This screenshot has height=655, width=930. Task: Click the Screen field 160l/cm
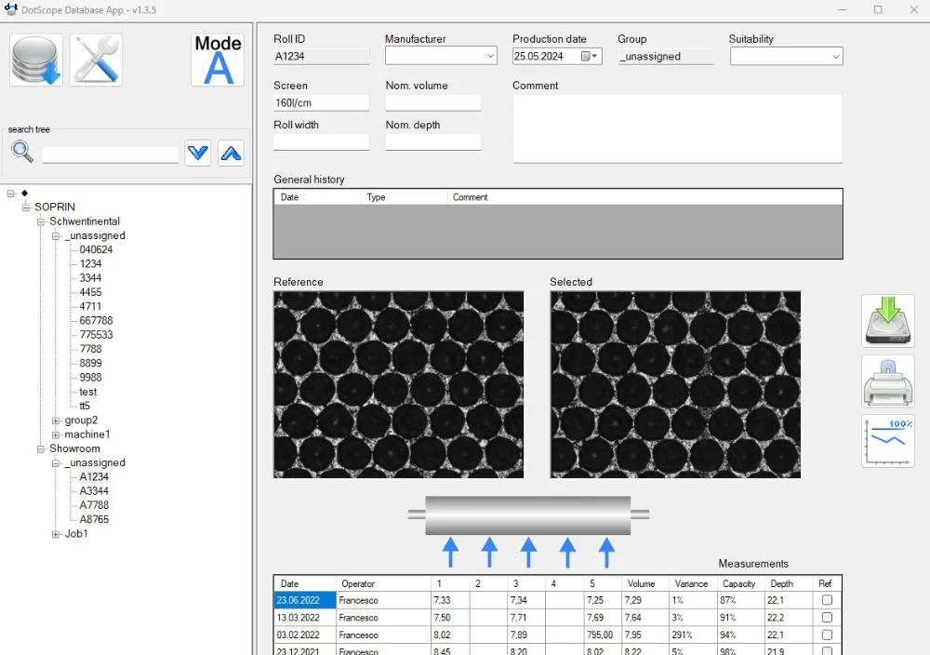pyautogui.click(x=321, y=102)
